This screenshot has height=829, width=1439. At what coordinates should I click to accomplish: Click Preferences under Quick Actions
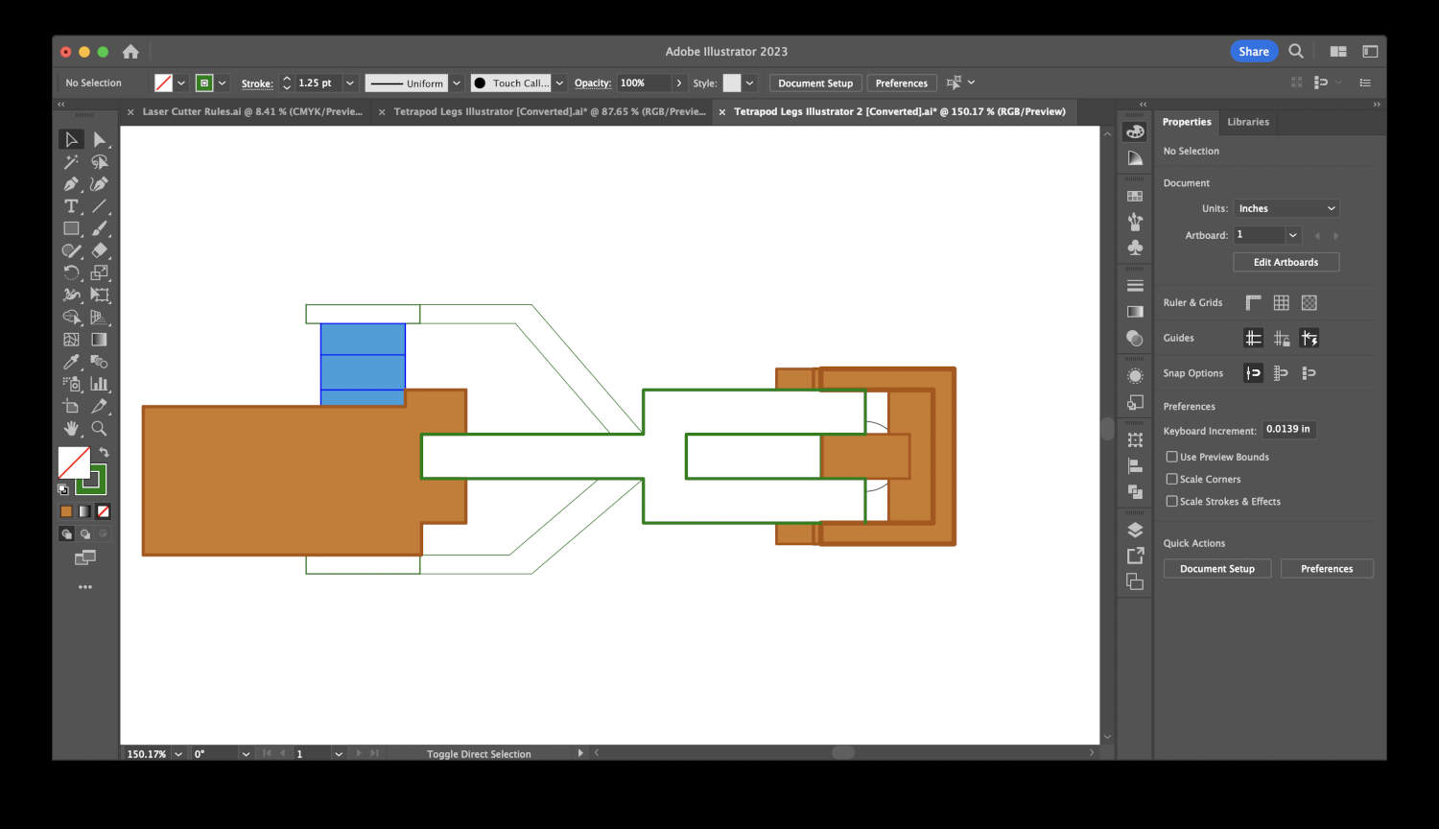tap(1327, 569)
